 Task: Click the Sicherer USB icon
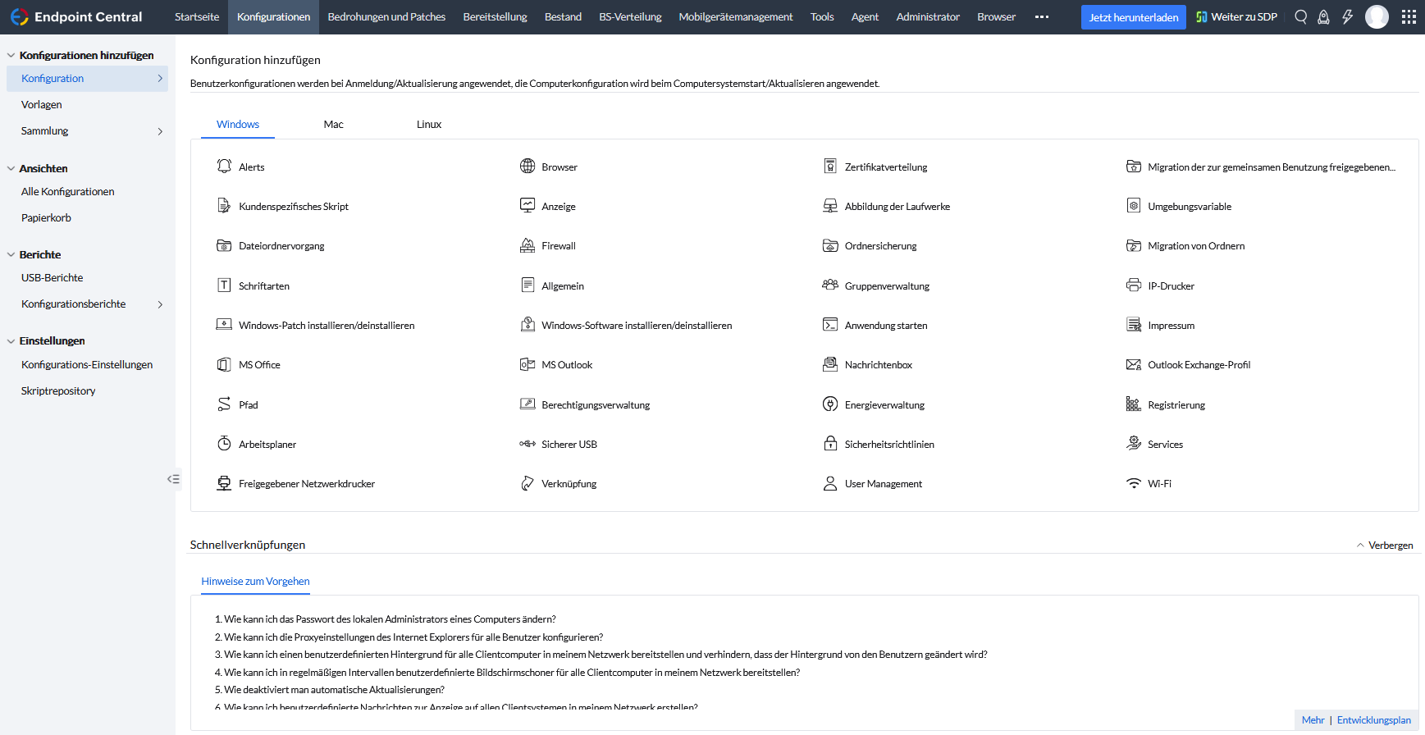tap(528, 444)
